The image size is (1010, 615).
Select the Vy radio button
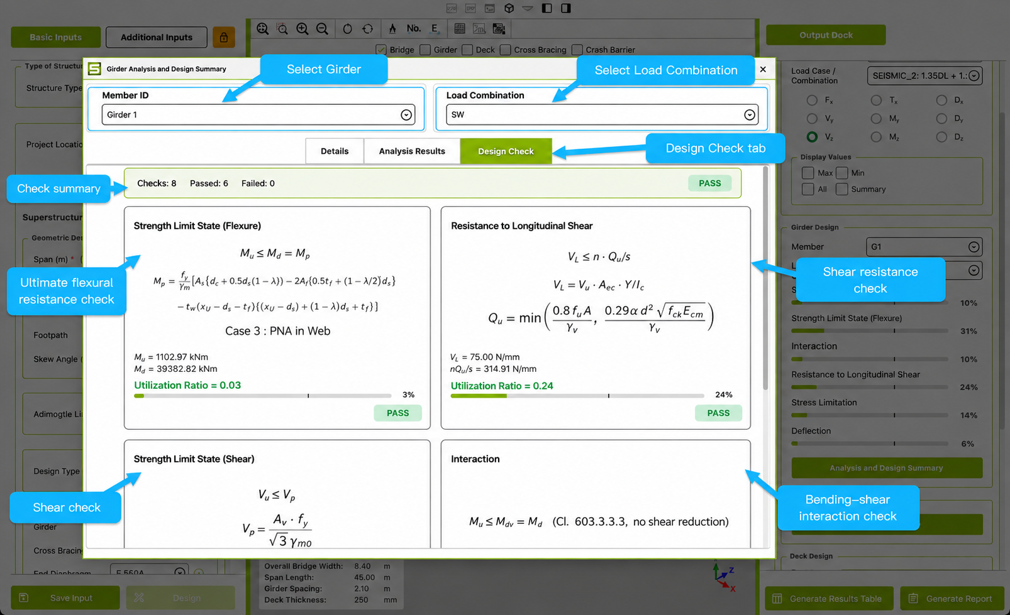pyautogui.click(x=813, y=119)
